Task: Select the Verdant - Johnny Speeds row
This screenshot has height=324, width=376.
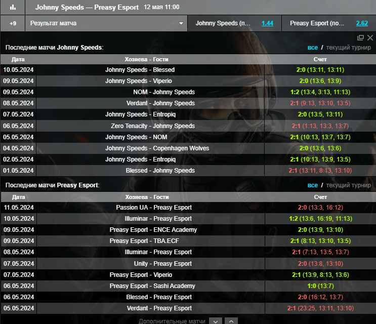Action: pos(188,103)
